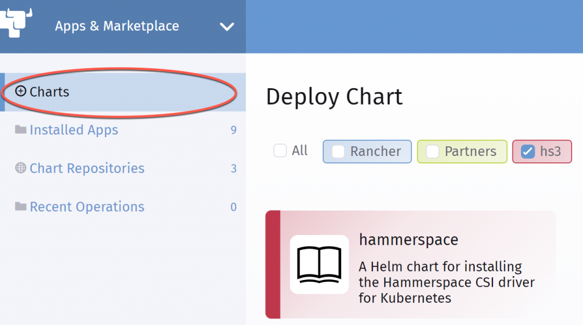Click the Installed Apps count badge 9
Screen dimensions: 583x325
[x=233, y=130]
